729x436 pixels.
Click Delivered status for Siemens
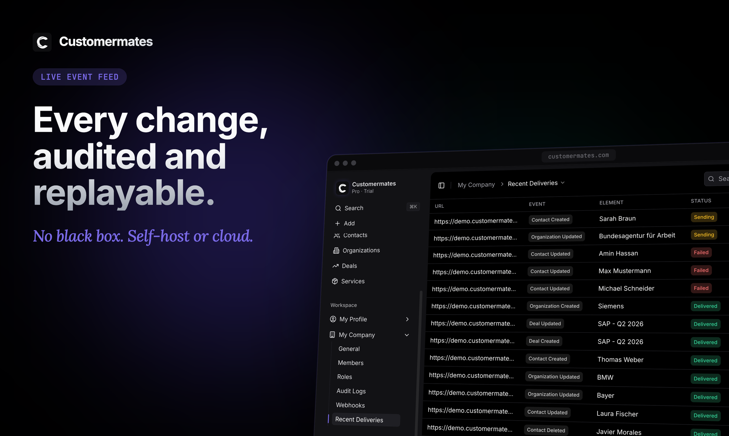[x=705, y=306]
